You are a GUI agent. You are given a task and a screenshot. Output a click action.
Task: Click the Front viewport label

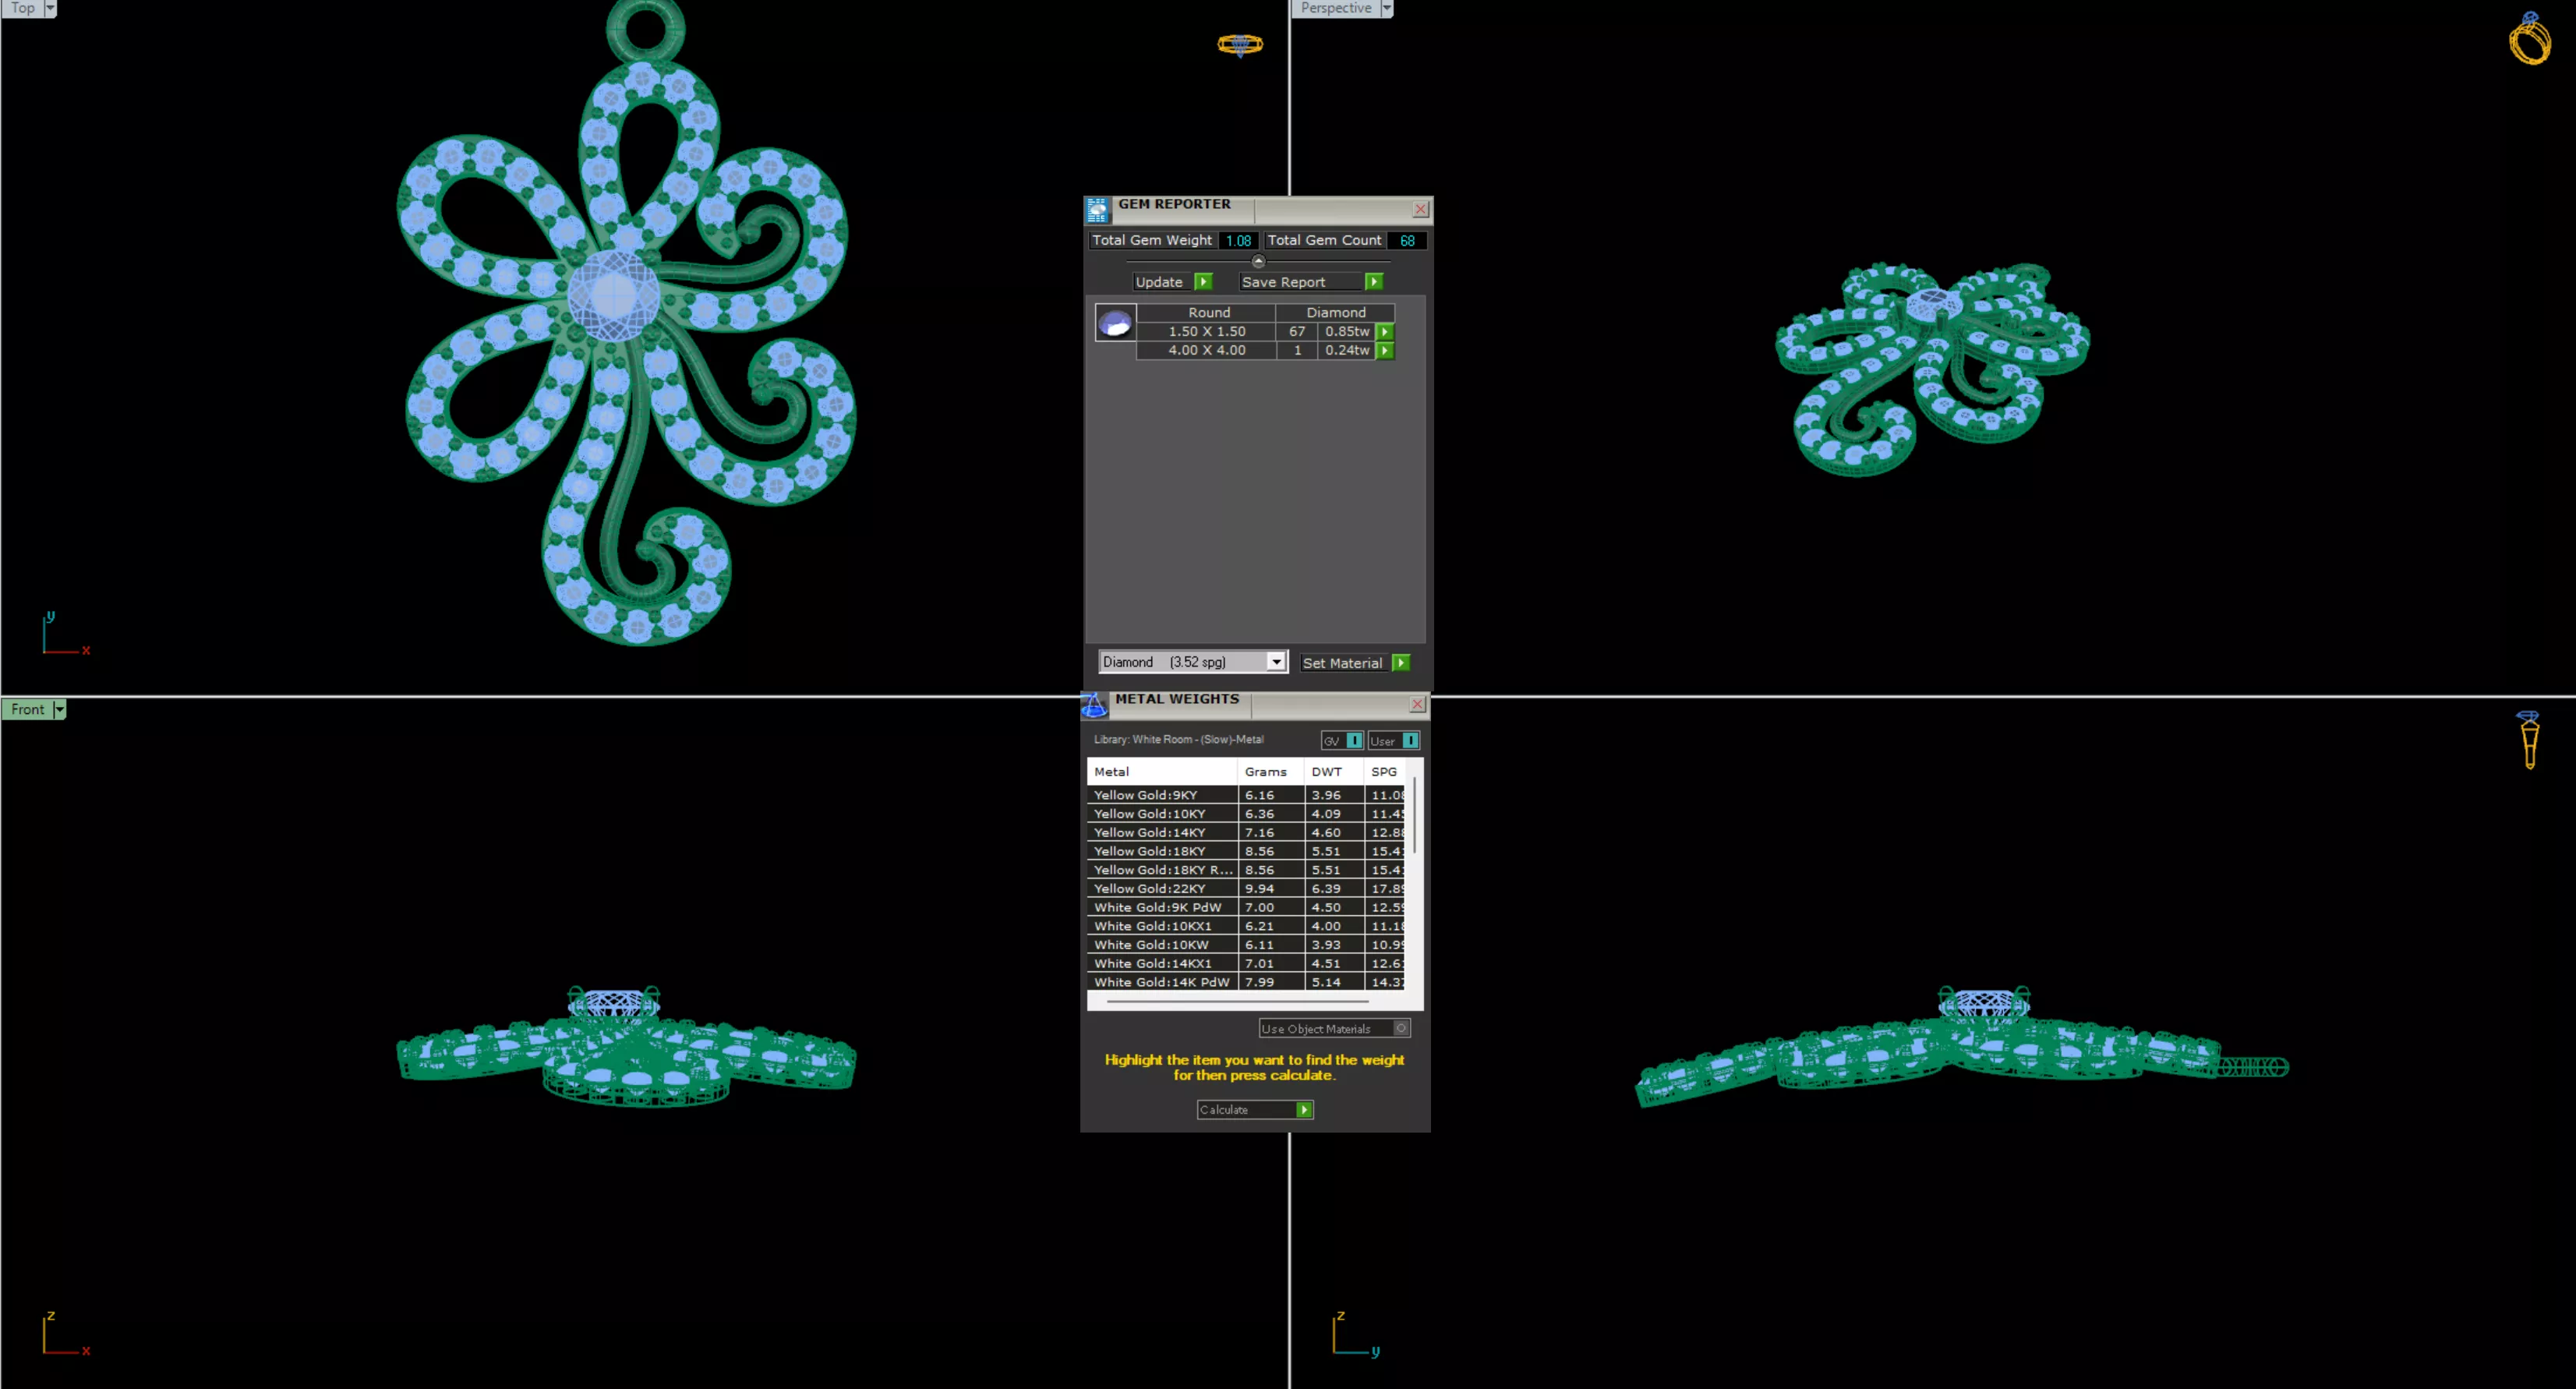(x=27, y=709)
